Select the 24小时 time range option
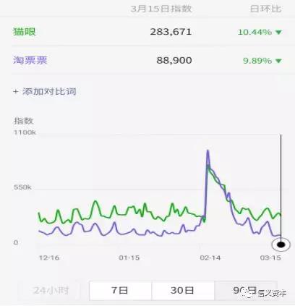The image size is (295, 306). coord(51,291)
